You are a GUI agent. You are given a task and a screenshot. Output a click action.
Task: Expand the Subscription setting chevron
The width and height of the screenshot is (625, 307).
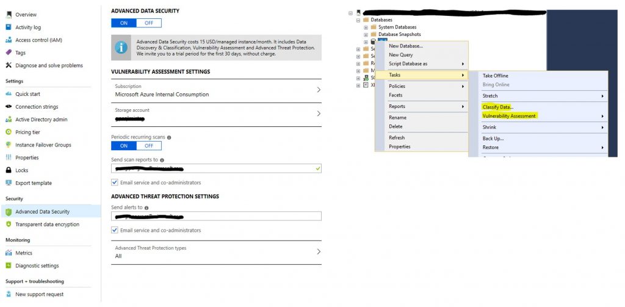pyautogui.click(x=318, y=90)
